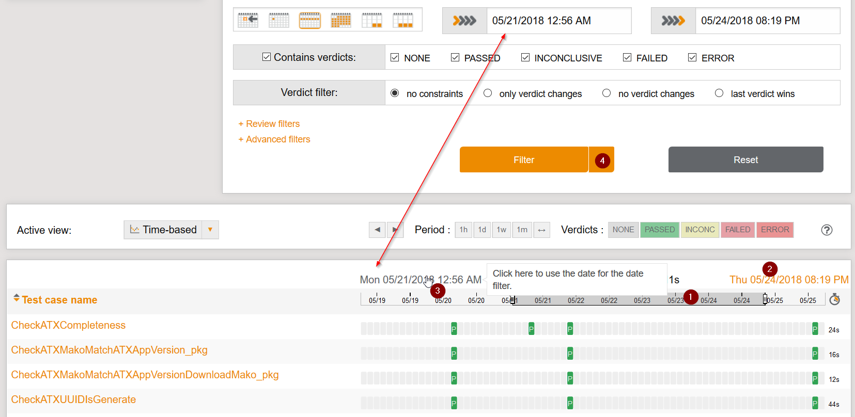Uncheck the PASSED verdict checkbox
Image resolution: width=855 pixels, height=417 pixels.
pyautogui.click(x=455, y=58)
